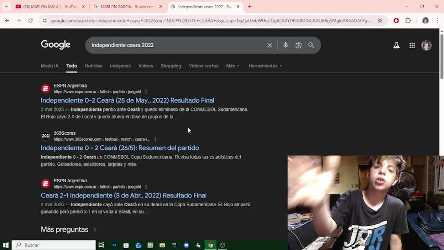Open the Opera extension in the toolbar
Viewport: 444px width, 250px height.
coord(396,20)
